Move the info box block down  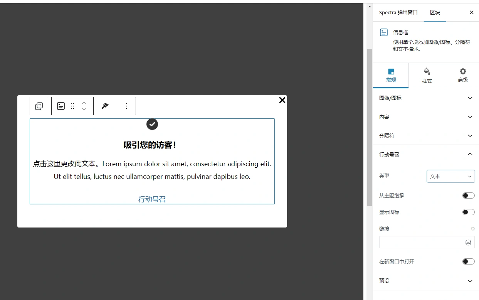tap(84, 109)
